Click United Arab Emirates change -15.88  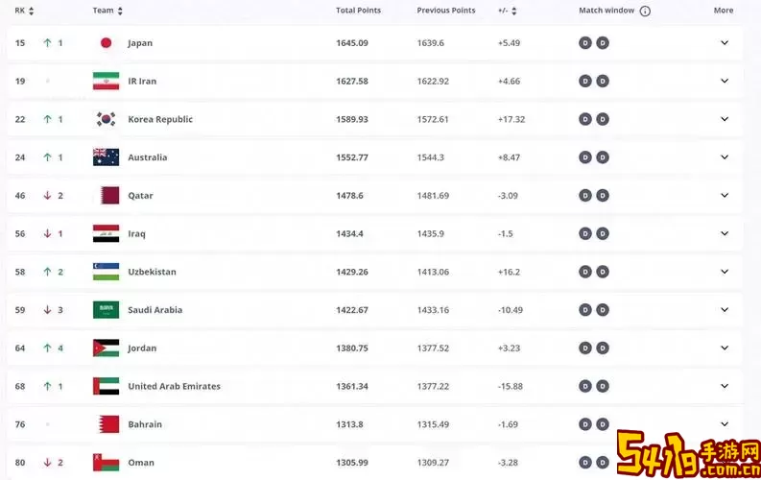coord(511,386)
